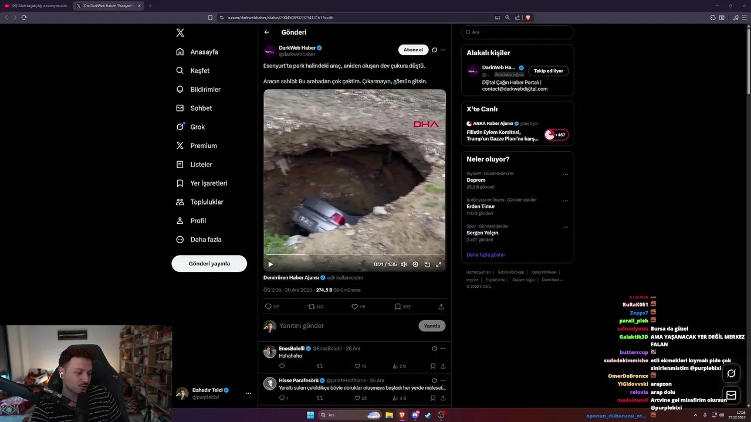Open the floating Grok button
This screenshot has height=422, width=751.
pos(731,373)
